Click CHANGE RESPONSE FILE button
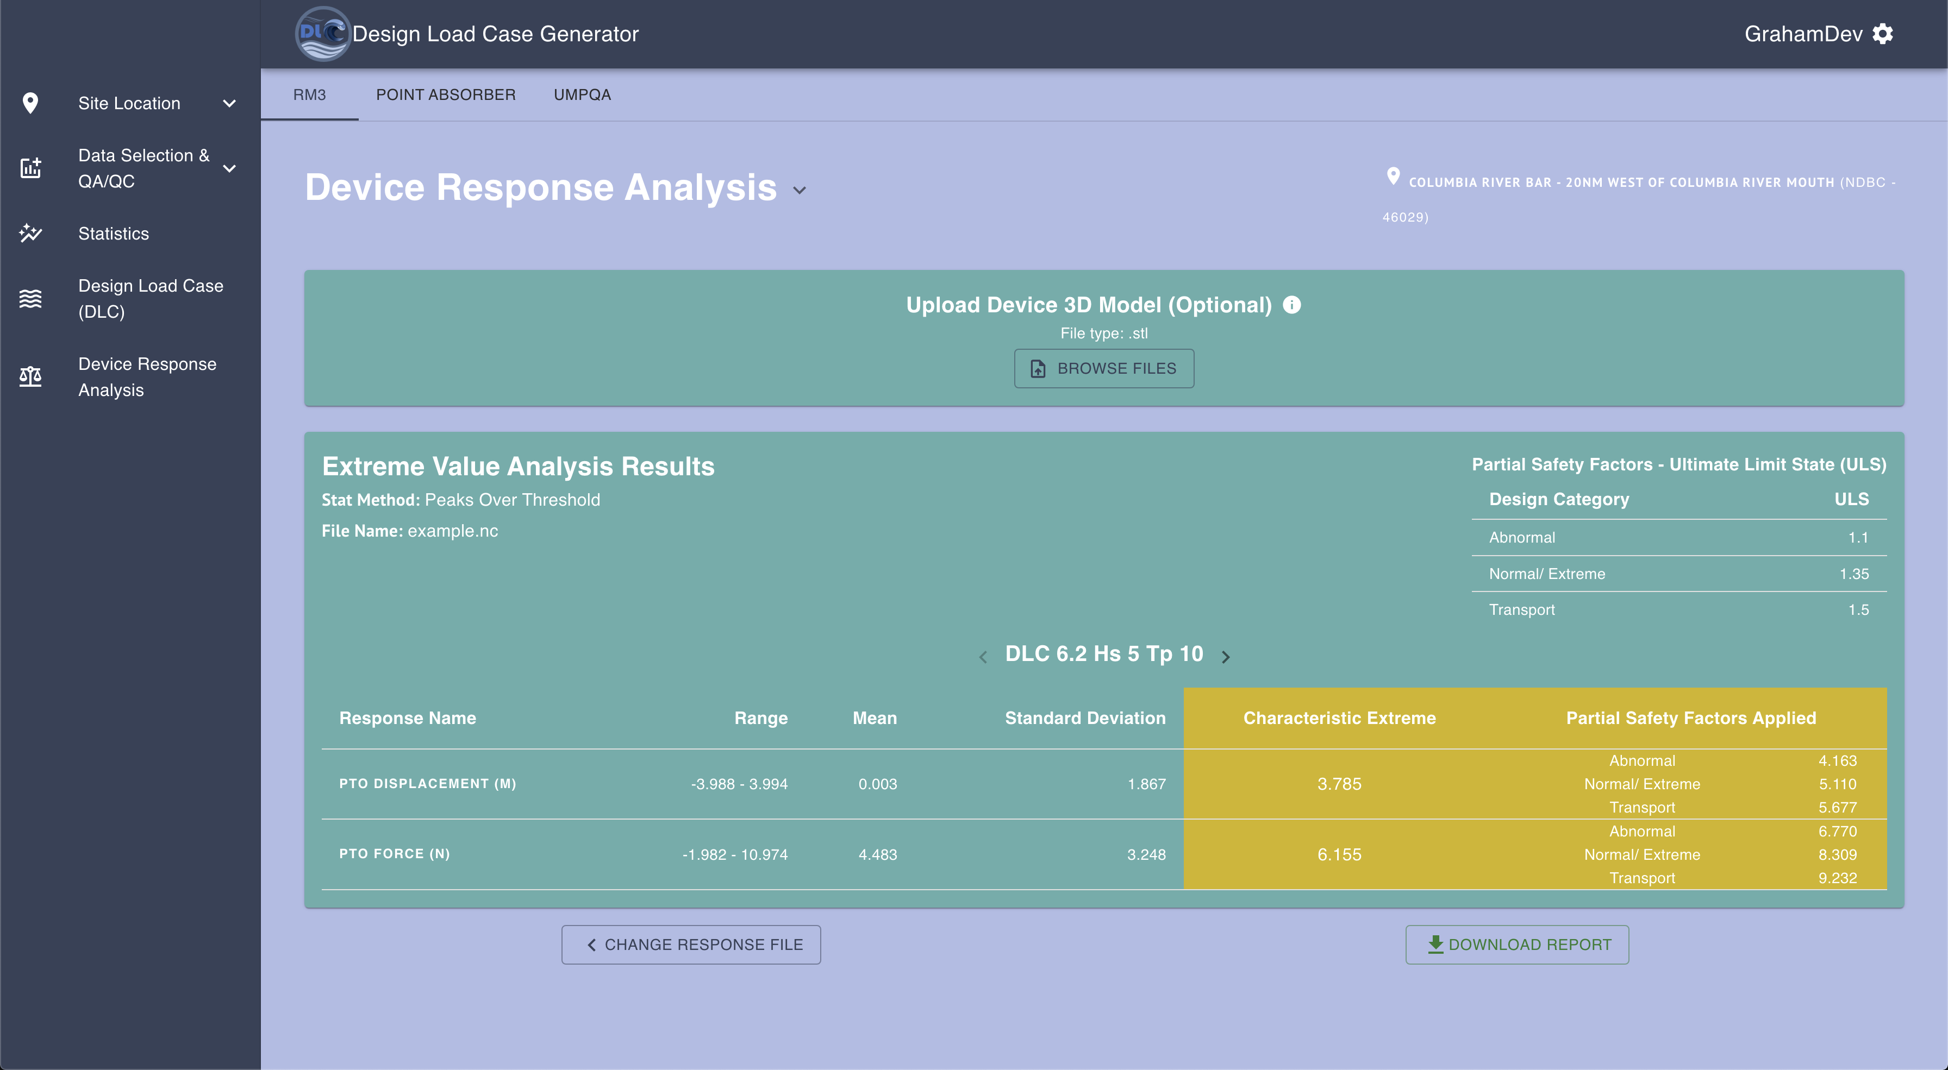 (690, 945)
